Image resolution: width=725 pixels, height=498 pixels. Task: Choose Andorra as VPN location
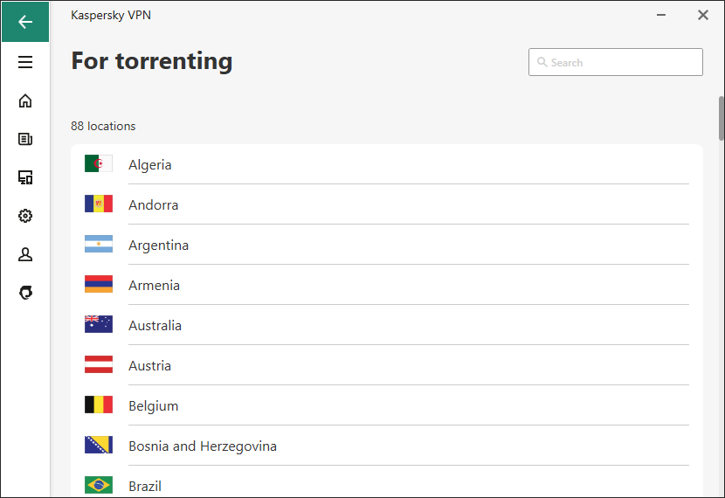pos(387,204)
